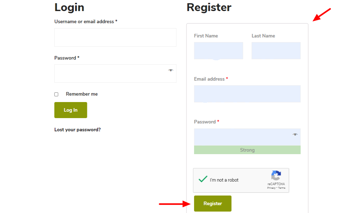Open the Lost your password link
The height and width of the screenshot is (213, 363).
(x=77, y=130)
